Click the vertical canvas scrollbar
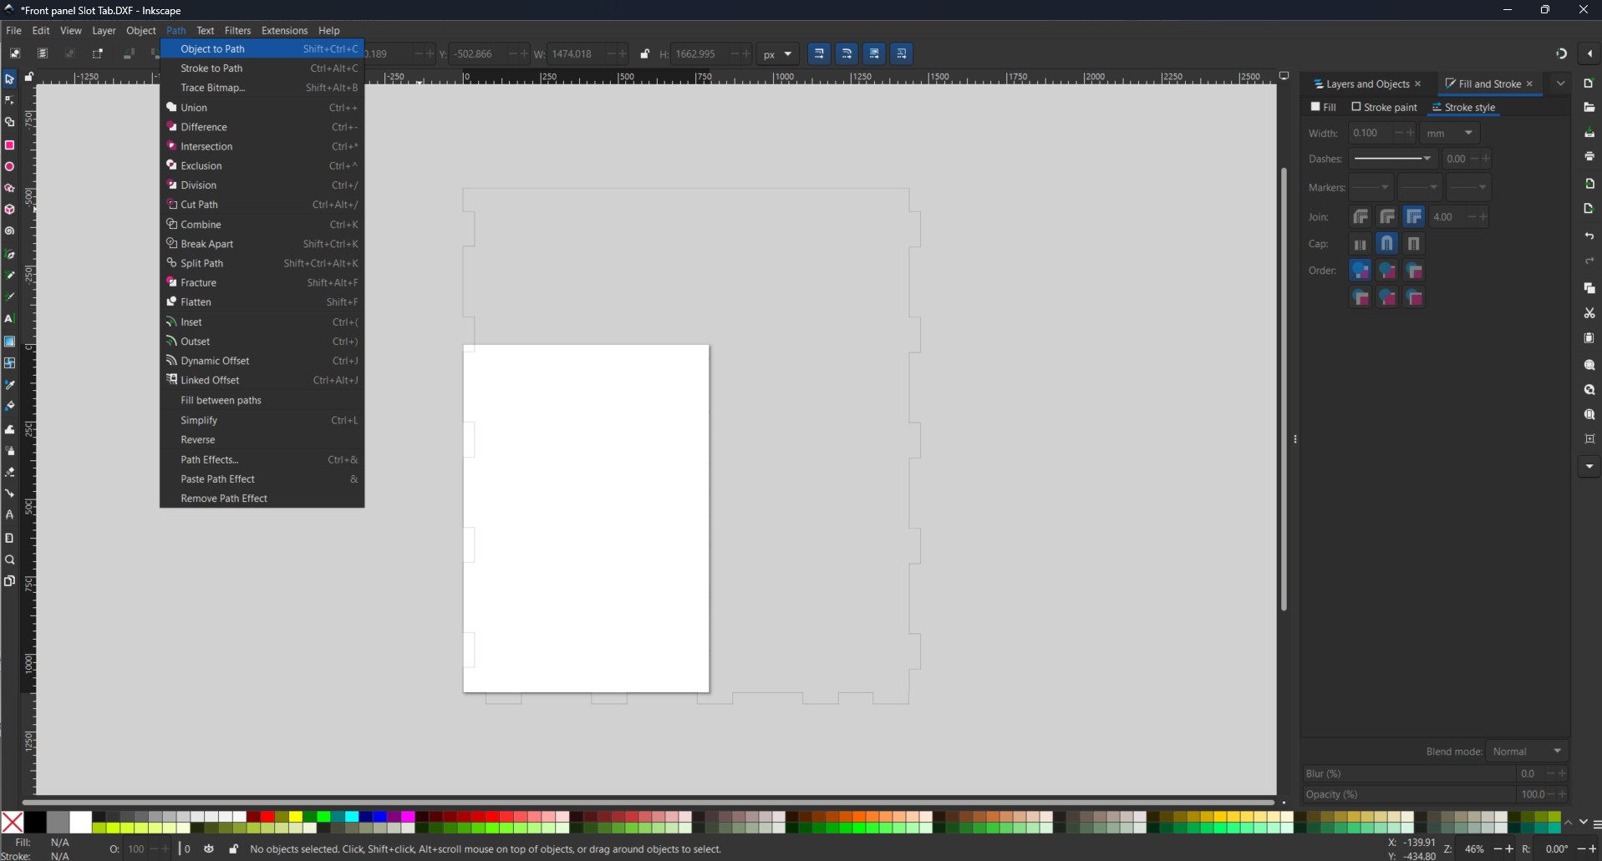Viewport: 1602px width, 861px height. pyautogui.click(x=1284, y=389)
